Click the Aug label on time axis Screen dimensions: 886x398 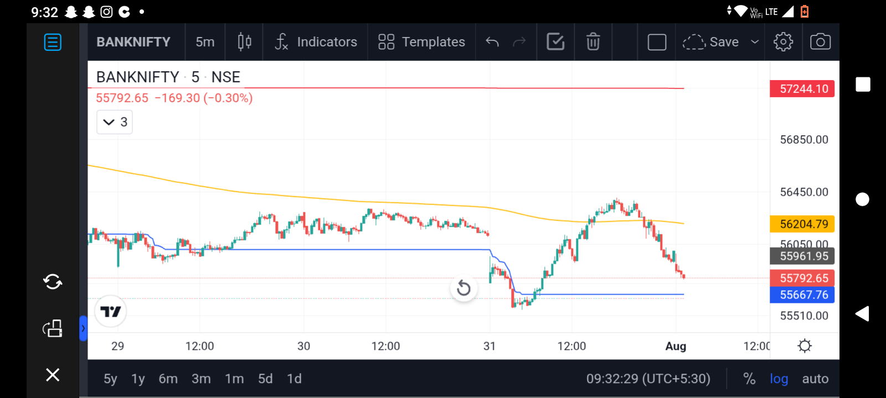click(676, 346)
